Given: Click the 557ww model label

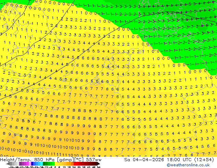Looking at the screenshot, I should (x=94, y=160).
